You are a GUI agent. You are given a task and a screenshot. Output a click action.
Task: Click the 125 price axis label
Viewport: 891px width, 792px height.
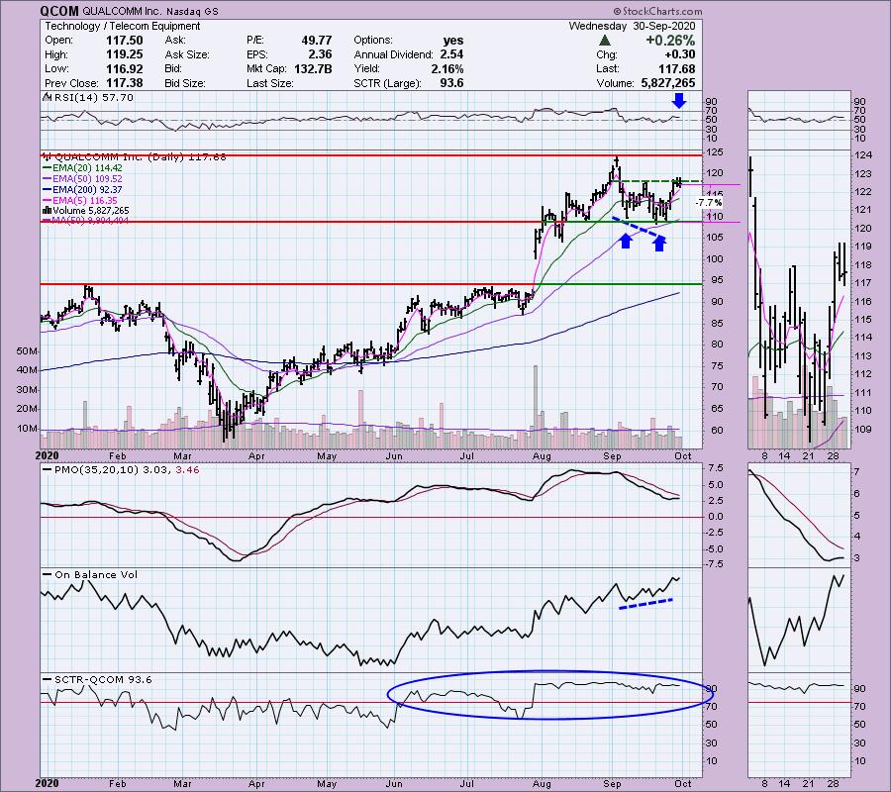[x=715, y=152]
